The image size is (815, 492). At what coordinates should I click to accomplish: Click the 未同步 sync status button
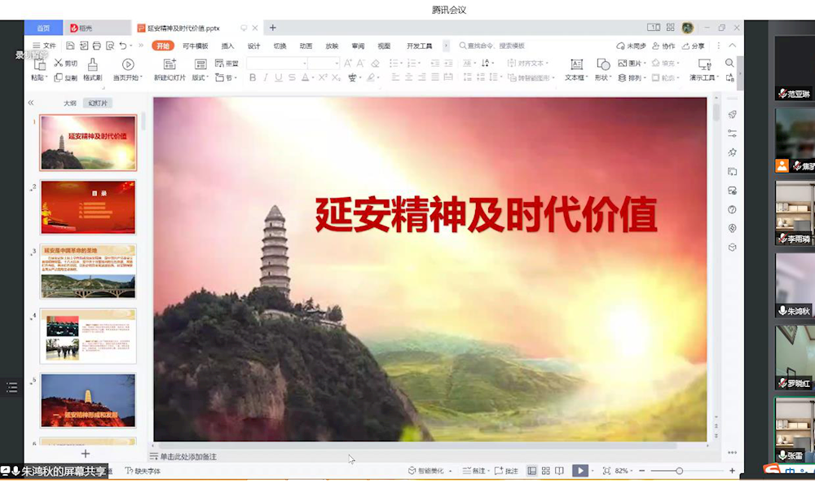[631, 46]
